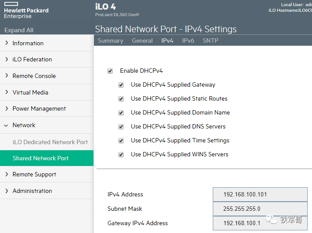Click the Expand All link
The width and height of the screenshot is (312, 233).
tap(19, 30)
